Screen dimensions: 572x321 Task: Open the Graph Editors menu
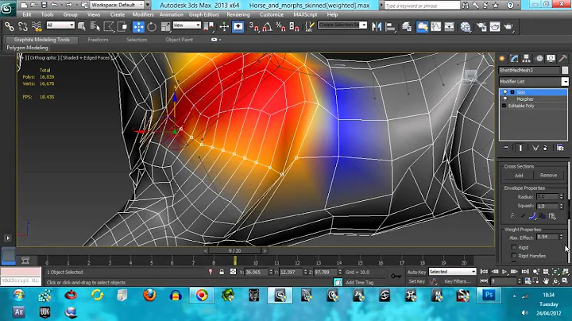click(x=203, y=14)
